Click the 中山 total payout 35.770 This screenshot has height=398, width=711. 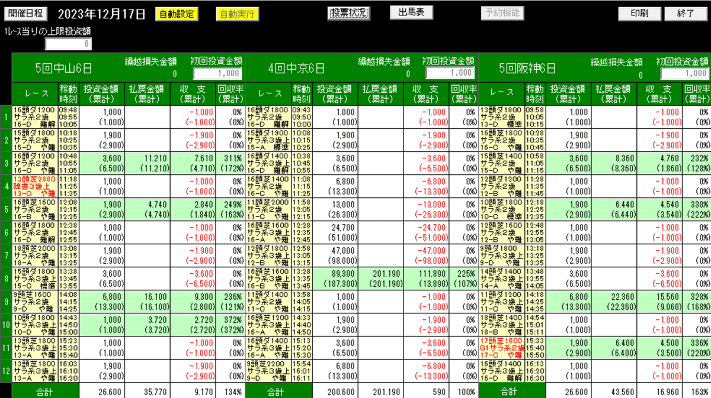[x=148, y=391]
